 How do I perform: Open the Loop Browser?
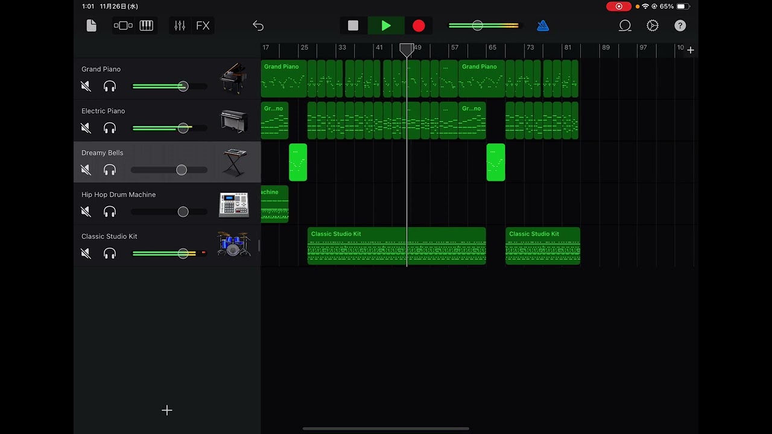click(x=625, y=25)
